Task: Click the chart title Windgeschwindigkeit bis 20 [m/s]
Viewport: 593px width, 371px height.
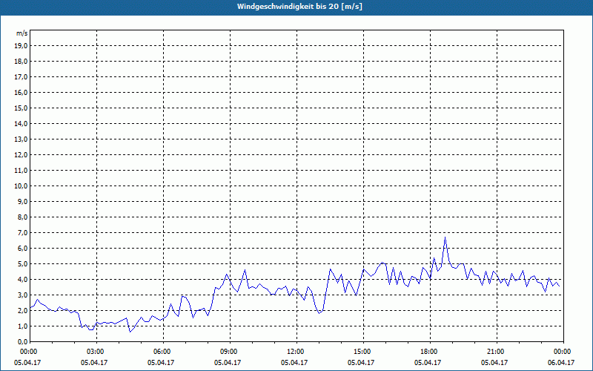Action: 299,7
